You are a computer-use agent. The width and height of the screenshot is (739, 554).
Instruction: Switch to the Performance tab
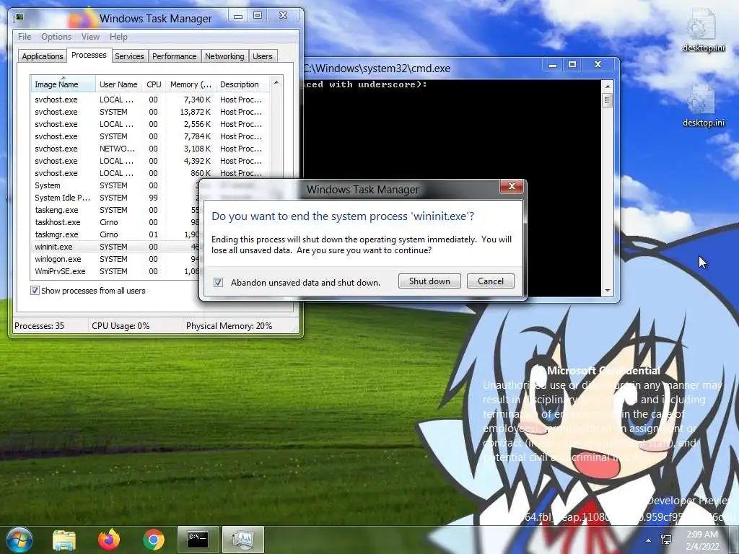[x=174, y=56]
